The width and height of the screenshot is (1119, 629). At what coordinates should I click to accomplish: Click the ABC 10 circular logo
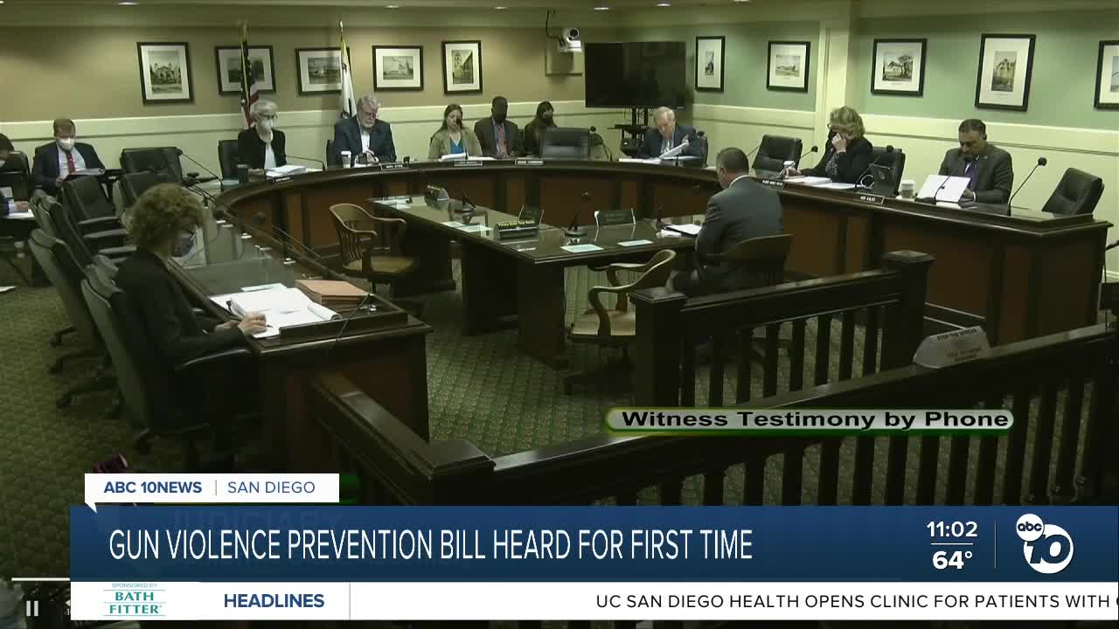tap(1044, 543)
